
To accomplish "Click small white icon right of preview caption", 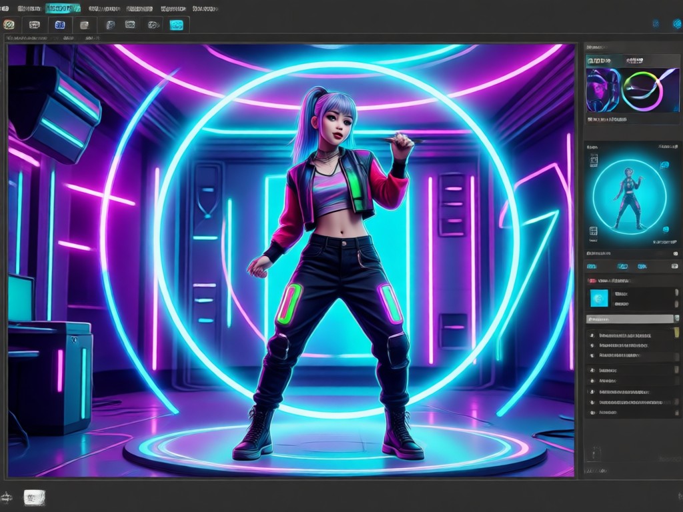I will (x=676, y=253).
